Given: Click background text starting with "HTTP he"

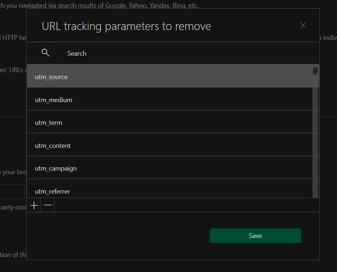Looking at the screenshot, I should point(13,37).
